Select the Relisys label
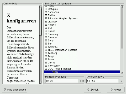The width and height of the screenshot is (126, 94). (x=52, y=25)
